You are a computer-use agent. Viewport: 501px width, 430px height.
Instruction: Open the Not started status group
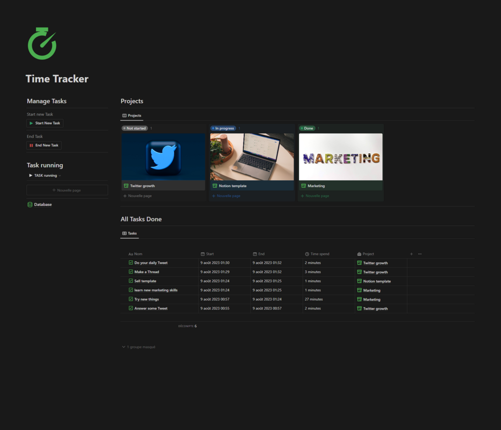tap(135, 128)
